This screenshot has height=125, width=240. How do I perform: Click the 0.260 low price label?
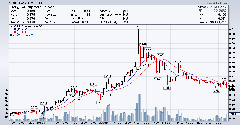(42, 117)
